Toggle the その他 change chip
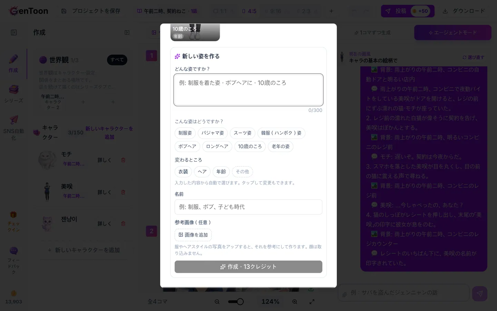 tap(242, 172)
